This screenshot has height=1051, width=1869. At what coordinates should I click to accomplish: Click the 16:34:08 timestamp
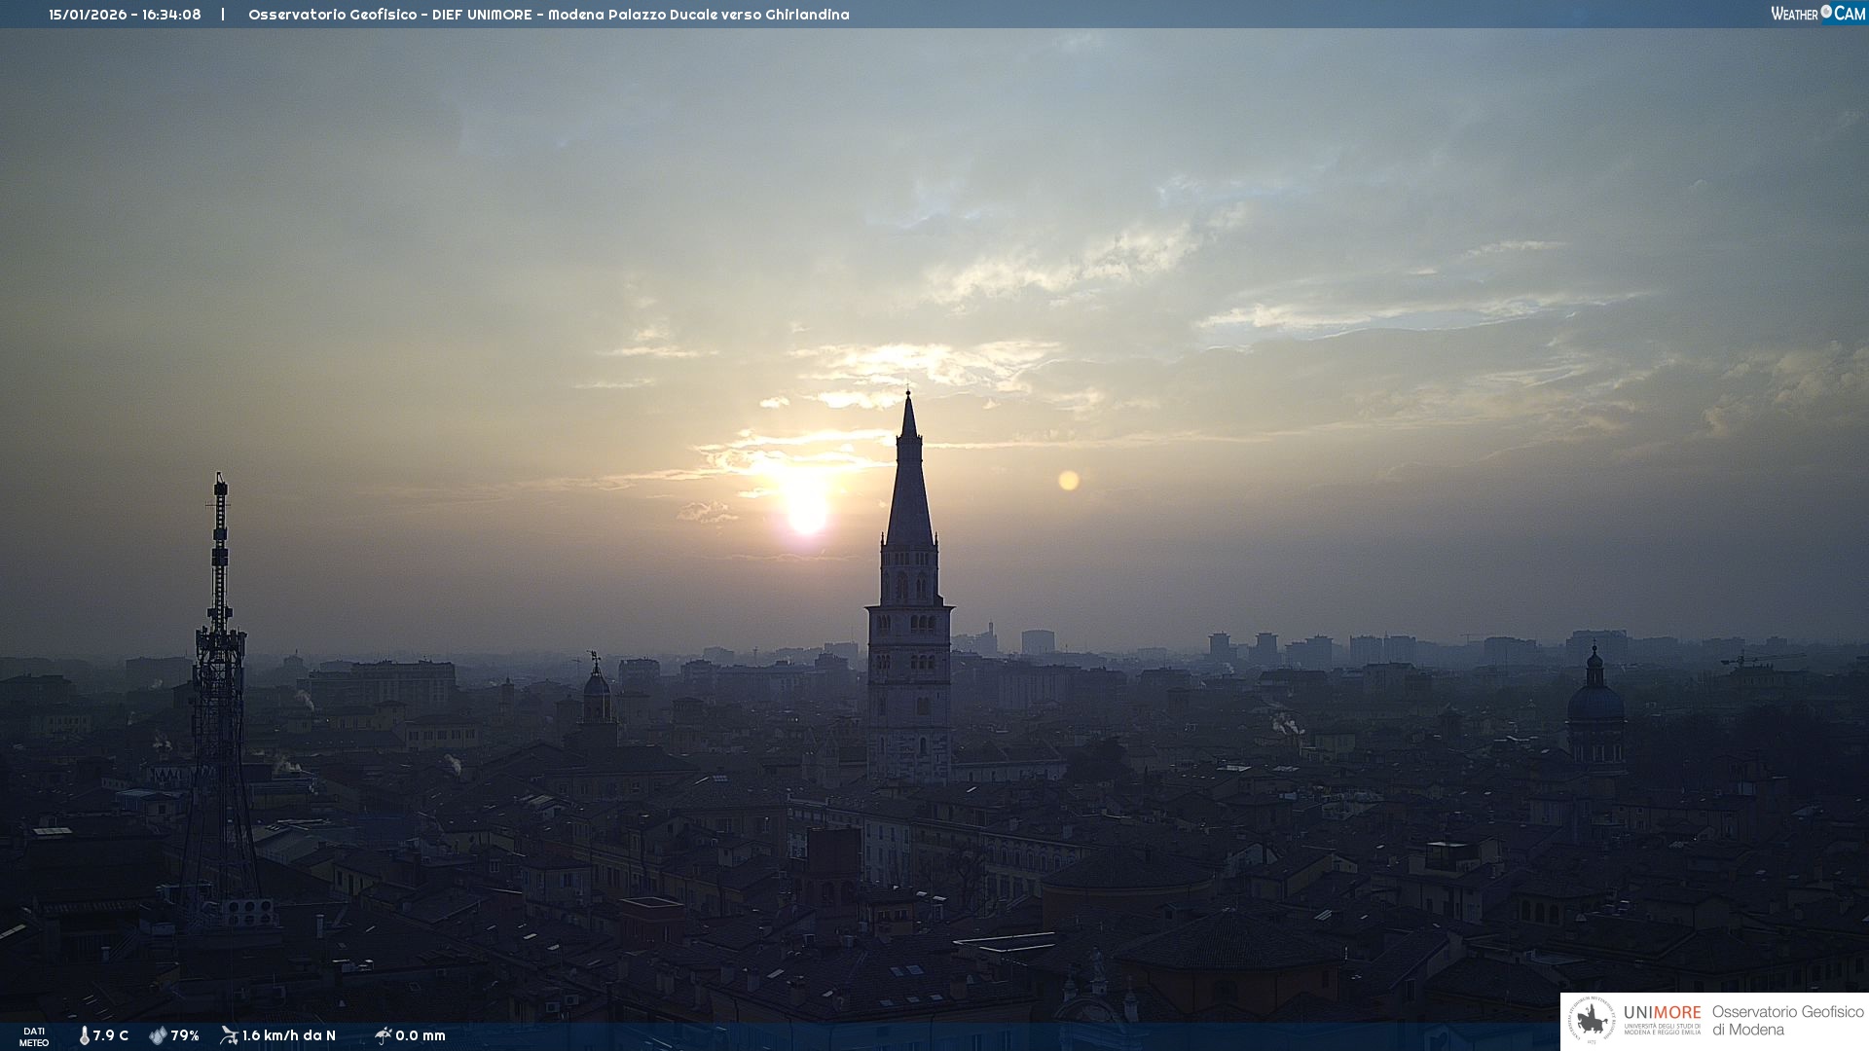click(x=171, y=15)
